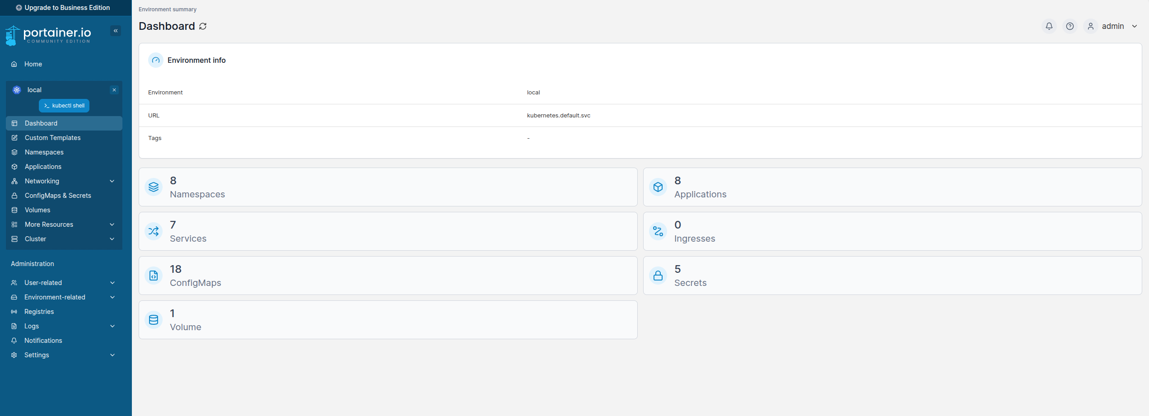The width and height of the screenshot is (1149, 416).
Task: Select Dashboard menu item
Action: pyautogui.click(x=64, y=123)
